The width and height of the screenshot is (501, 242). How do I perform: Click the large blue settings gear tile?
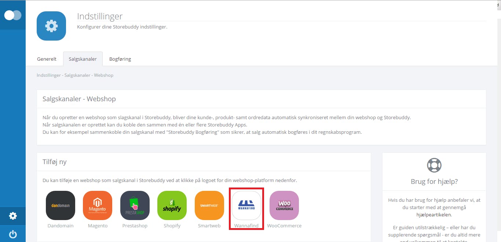point(51,26)
